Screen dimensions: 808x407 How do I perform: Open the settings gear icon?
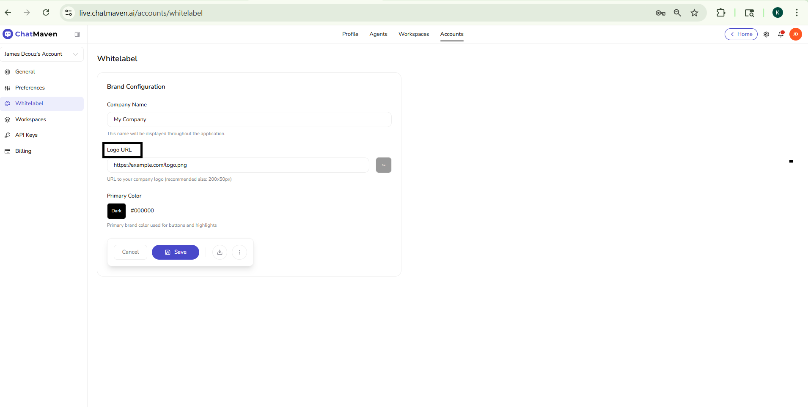[766, 34]
